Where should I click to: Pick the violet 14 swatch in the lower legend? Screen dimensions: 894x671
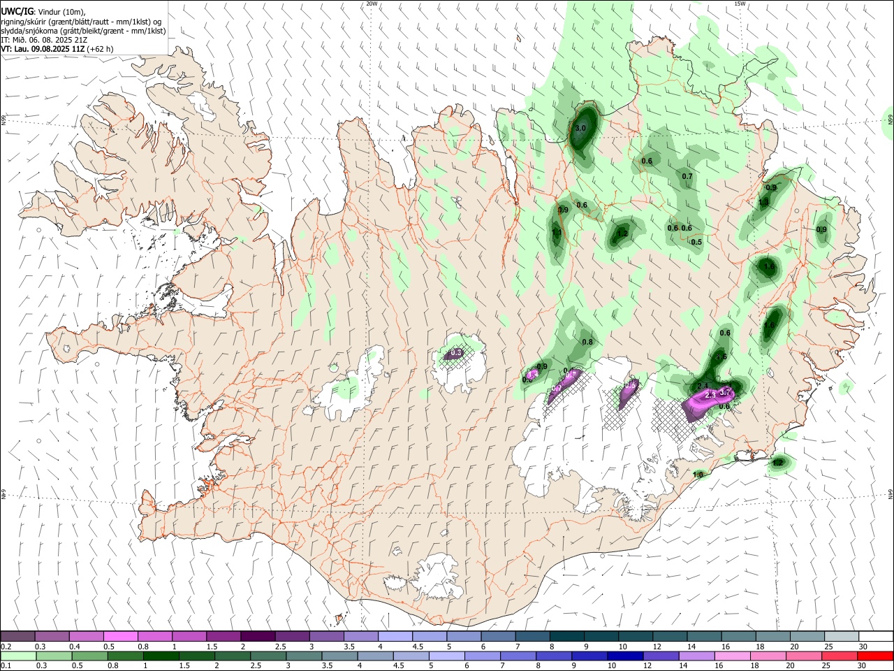(696, 656)
